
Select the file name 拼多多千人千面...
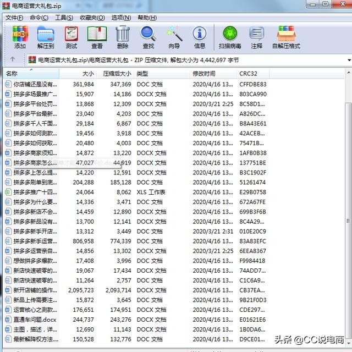(35, 123)
